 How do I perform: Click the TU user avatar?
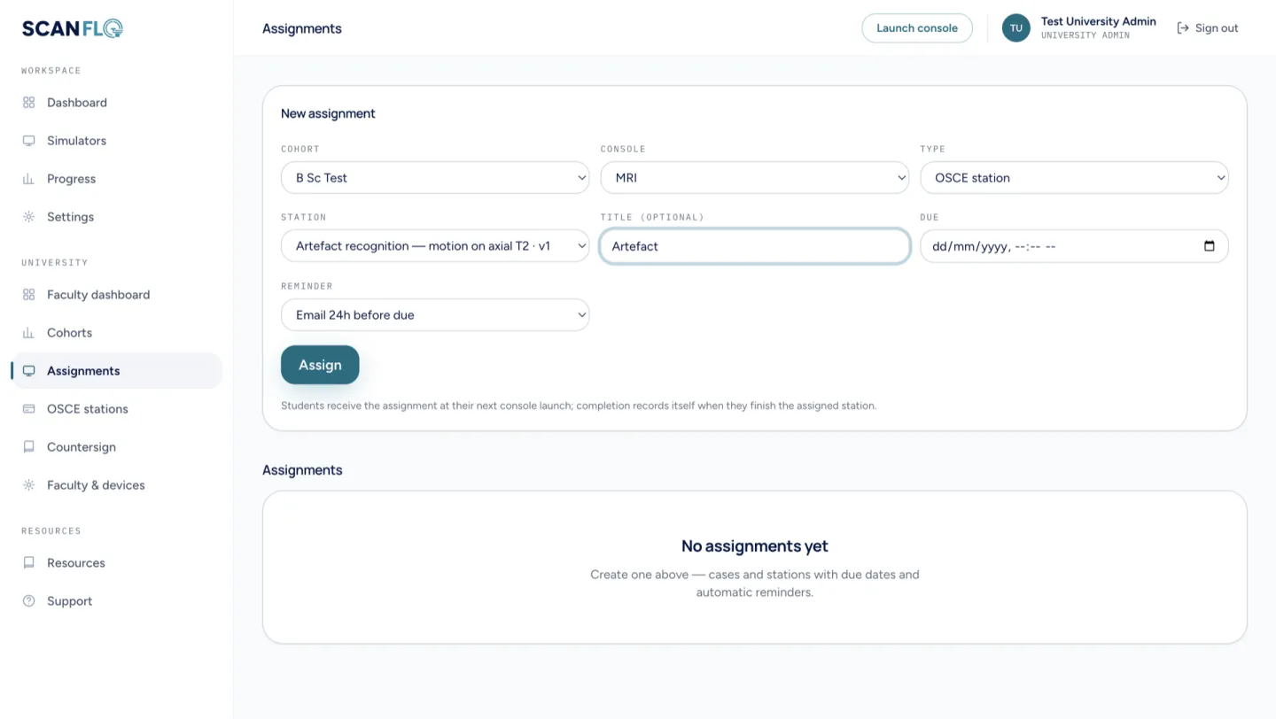(1016, 28)
